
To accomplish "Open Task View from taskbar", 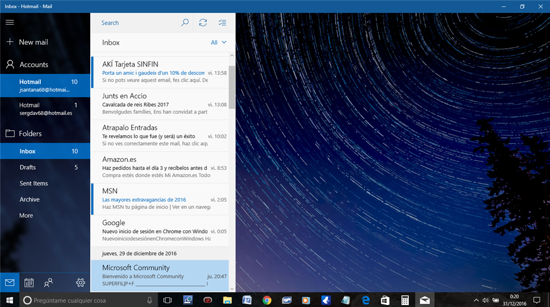I will point(168,300).
